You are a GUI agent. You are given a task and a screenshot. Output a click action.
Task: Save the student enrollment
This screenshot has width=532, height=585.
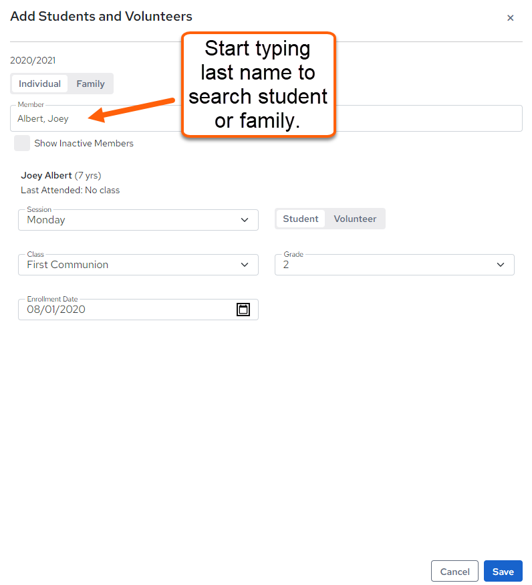503,571
